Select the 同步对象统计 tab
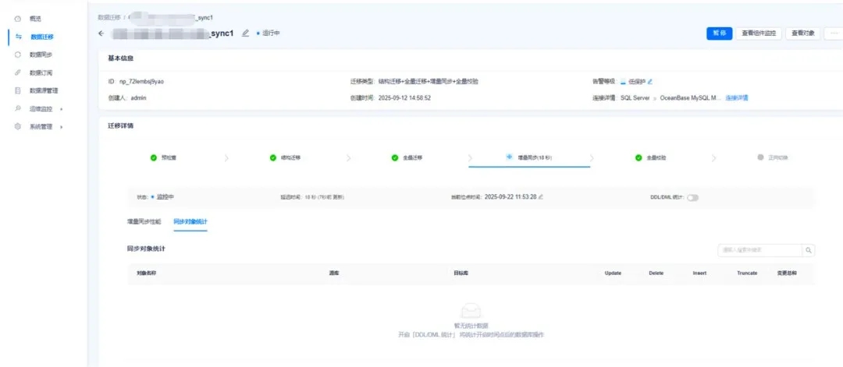This screenshot has height=367, width=843. point(190,221)
